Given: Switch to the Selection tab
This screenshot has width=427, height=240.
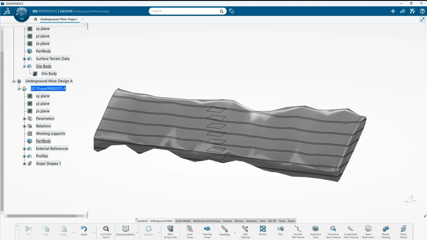Looking at the screenshot, I should [x=251, y=221].
